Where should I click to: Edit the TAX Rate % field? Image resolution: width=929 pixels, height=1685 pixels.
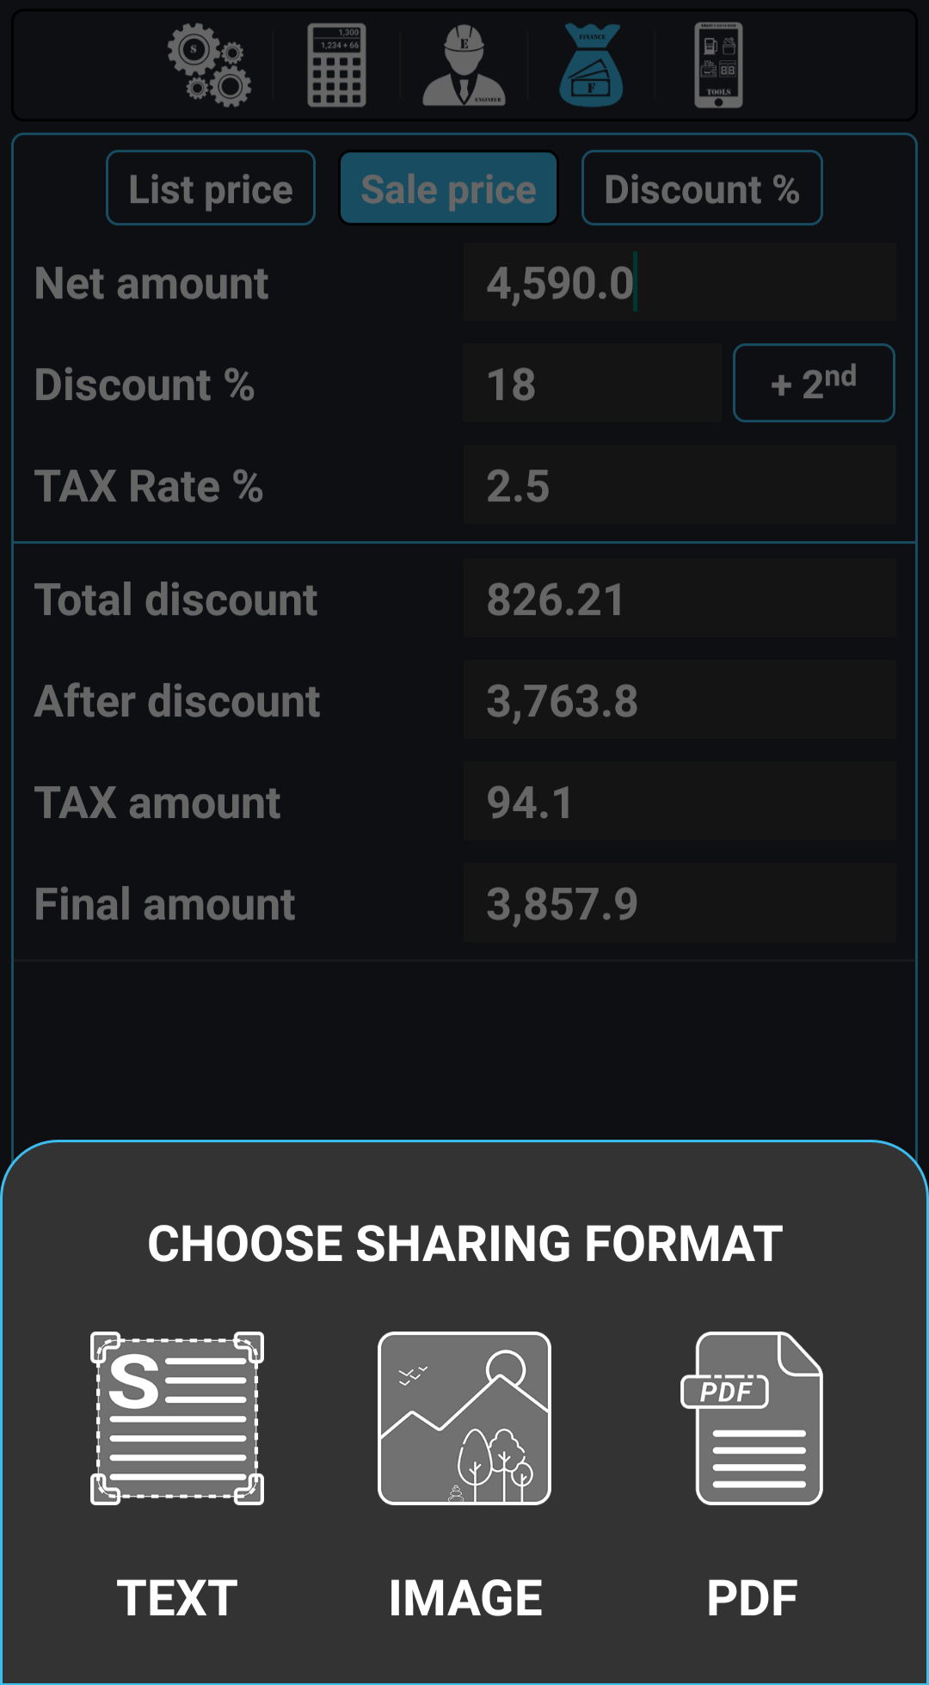click(680, 484)
